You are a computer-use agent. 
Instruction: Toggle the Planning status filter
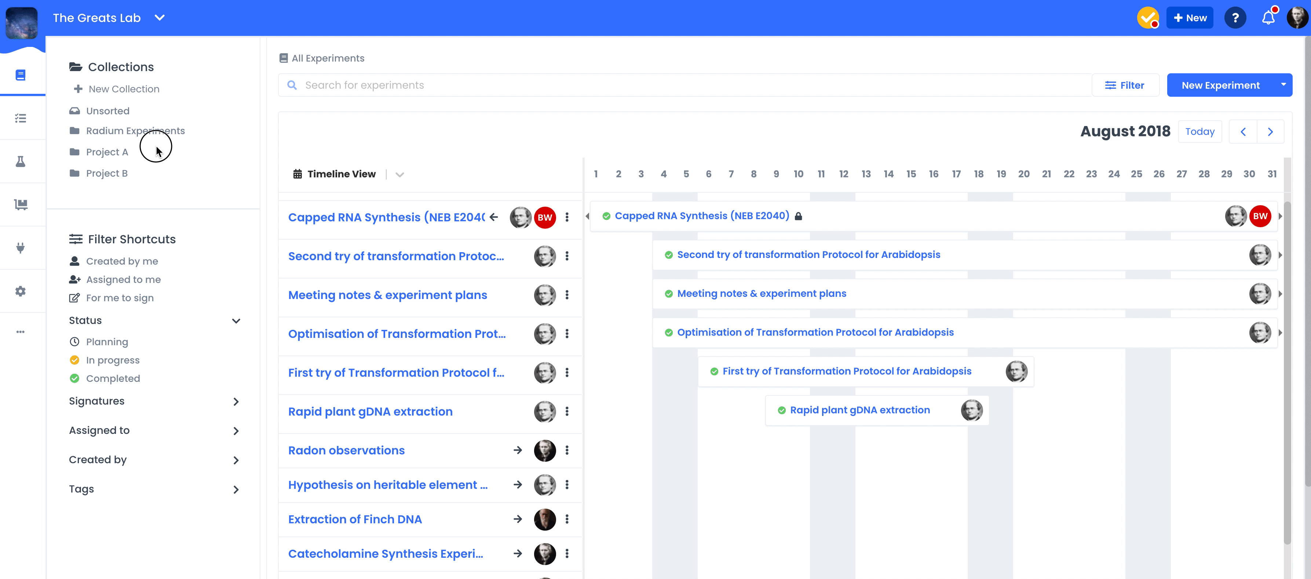pyautogui.click(x=107, y=342)
